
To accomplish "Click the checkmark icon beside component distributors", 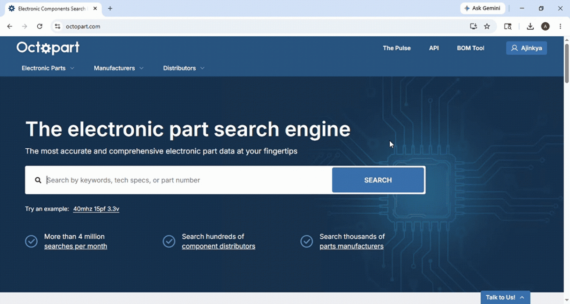I will tap(169, 241).
